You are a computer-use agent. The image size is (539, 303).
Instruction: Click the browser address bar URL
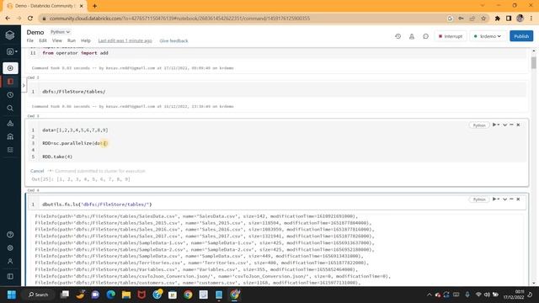(x=179, y=19)
